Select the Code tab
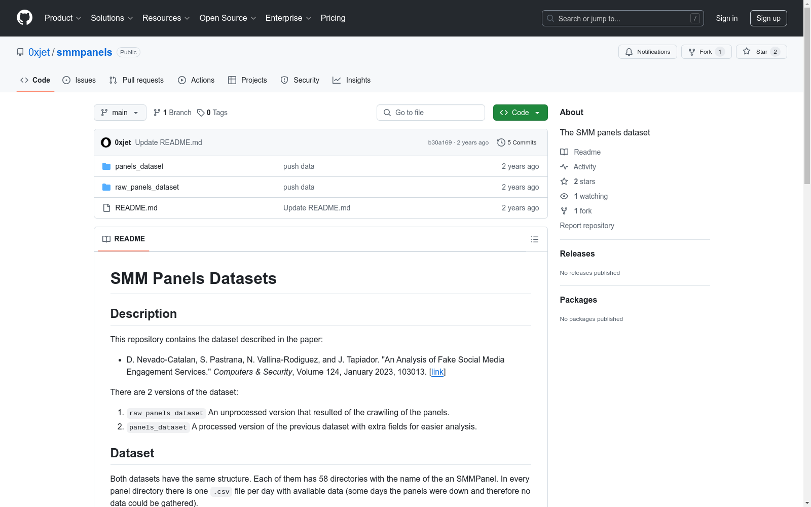The image size is (811, 507). [x=35, y=80]
